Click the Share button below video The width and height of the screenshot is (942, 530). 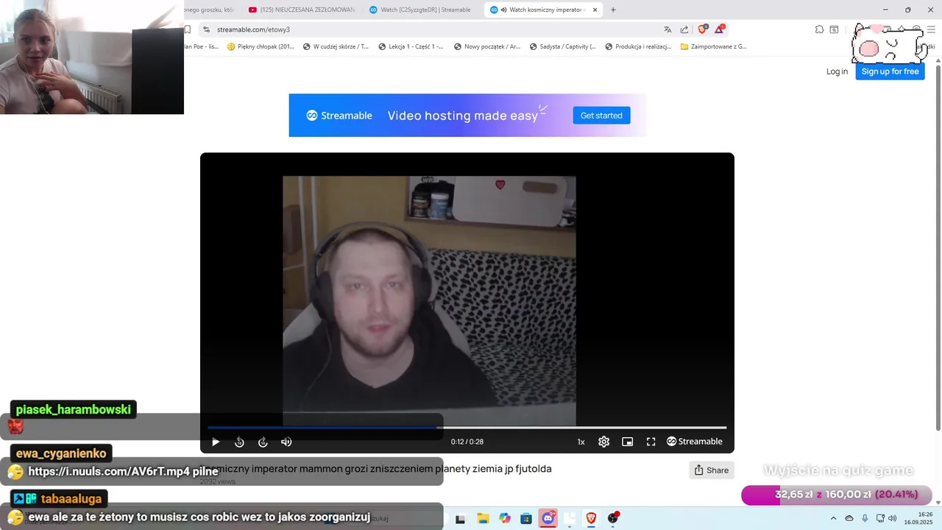click(712, 470)
